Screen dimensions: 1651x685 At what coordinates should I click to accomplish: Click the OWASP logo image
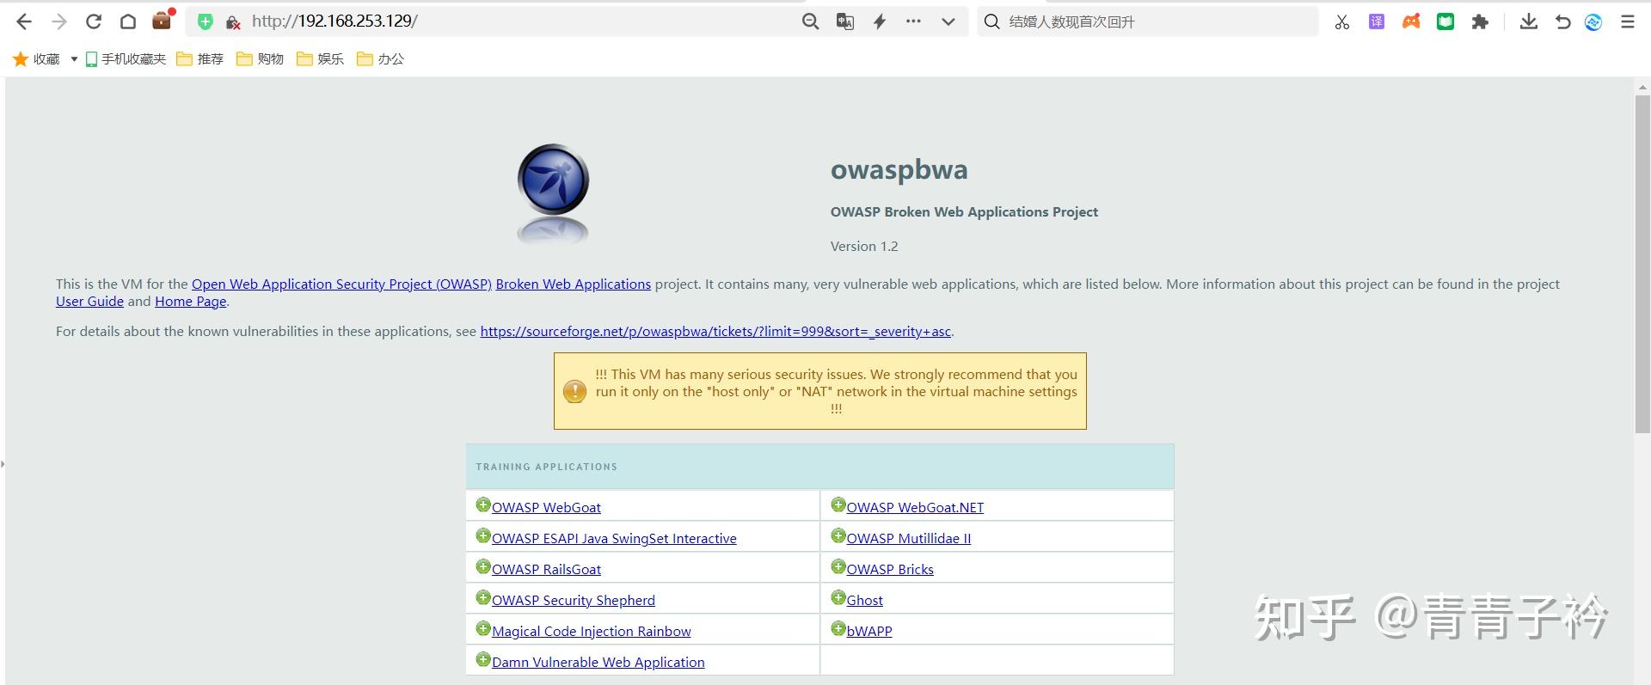553,193
